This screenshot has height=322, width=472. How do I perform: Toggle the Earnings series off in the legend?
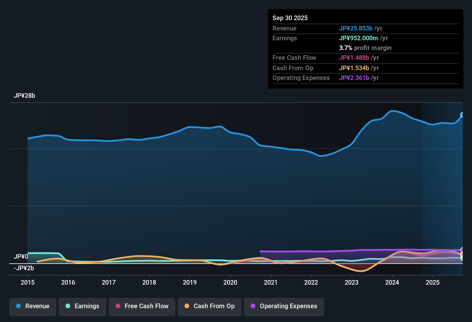[82, 306]
